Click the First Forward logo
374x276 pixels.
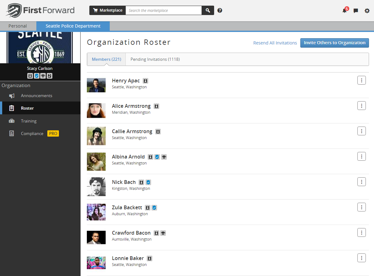point(40,10)
